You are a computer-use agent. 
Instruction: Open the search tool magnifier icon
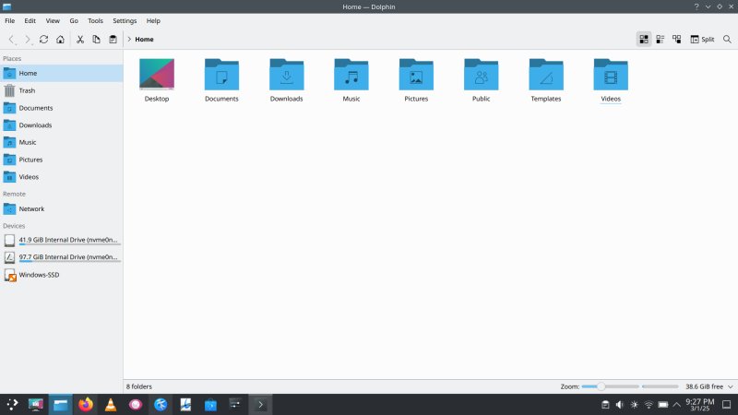(x=727, y=40)
